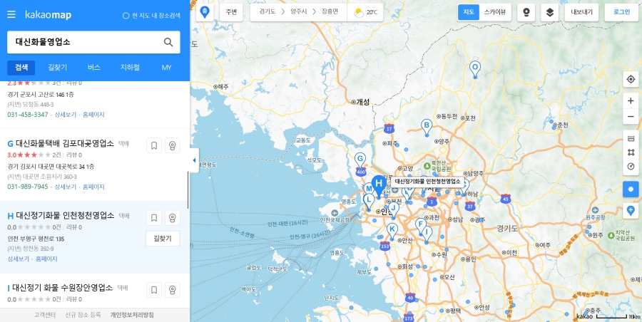Click the search magnifier icon
Image resolution: width=642 pixels, height=322 pixels.
(168, 42)
